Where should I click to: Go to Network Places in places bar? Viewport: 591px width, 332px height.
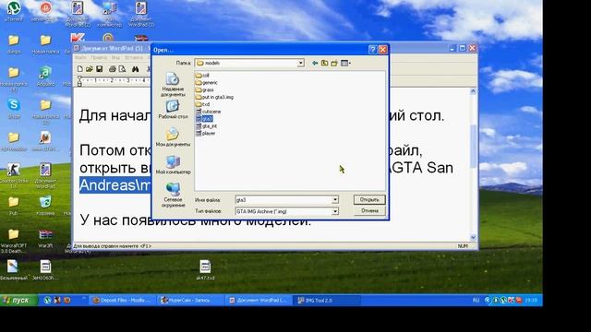pos(173,195)
